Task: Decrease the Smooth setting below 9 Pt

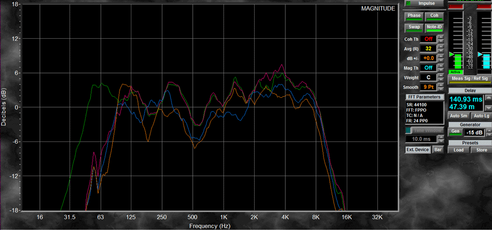Action: (441, 89)
